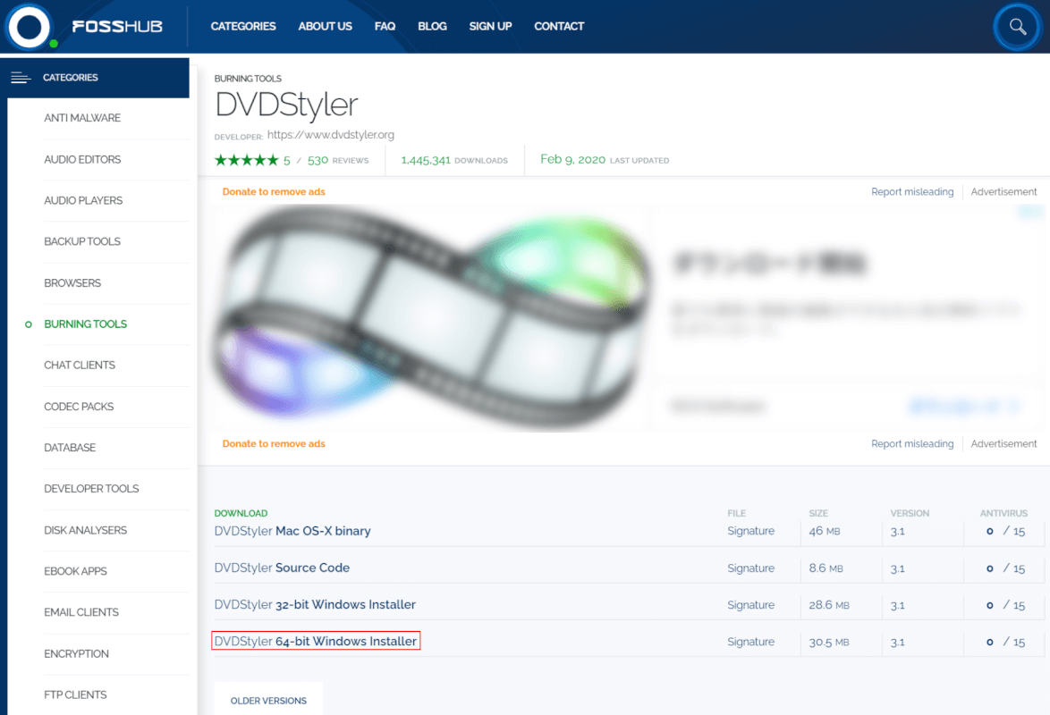Select the active Burning Tools category
The width and height of the screenshot is (1050, 715).
[85, 324]
